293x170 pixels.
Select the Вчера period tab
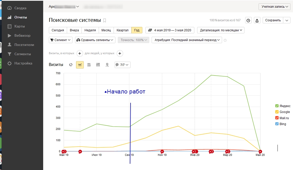click(x=74, y=30)
